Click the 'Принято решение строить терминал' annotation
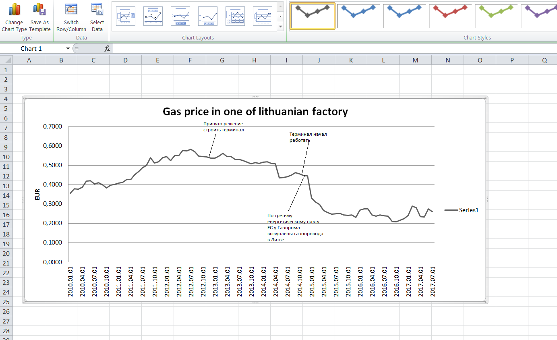 tap(223, 127)
